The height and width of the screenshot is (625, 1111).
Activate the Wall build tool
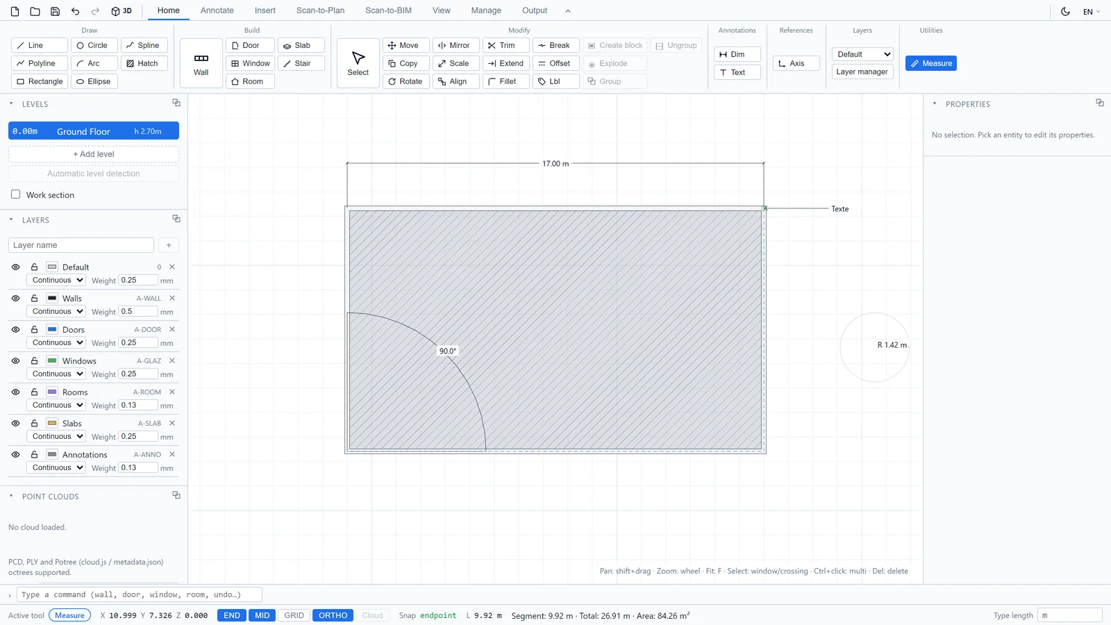tap(201, 63)
